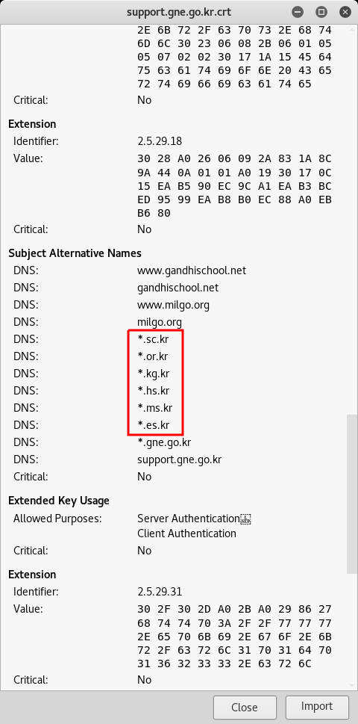Click the window title support.gne.go.kr.crt
Viewport: 358px width, 724px height.
tap(179, 13)
